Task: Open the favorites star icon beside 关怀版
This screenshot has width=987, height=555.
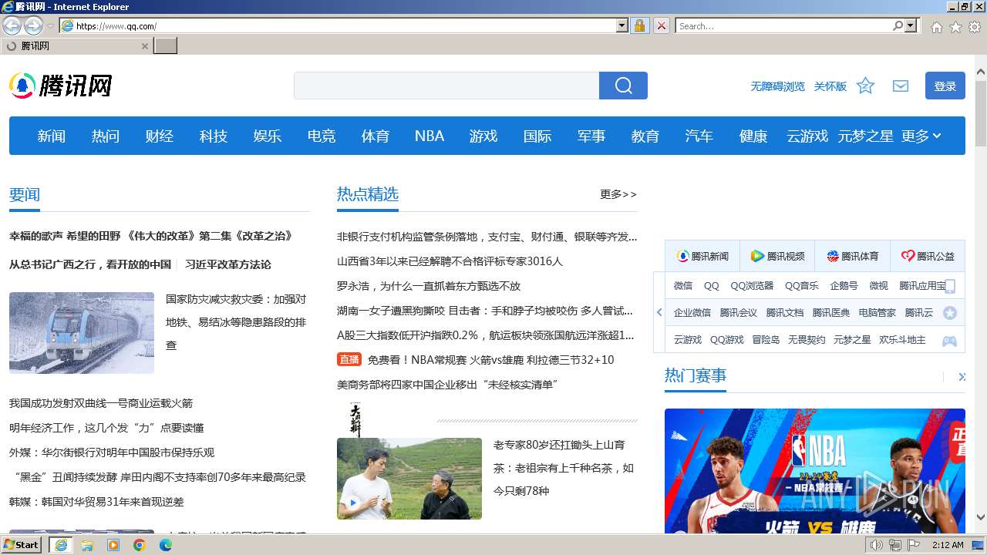Action: 865,86
